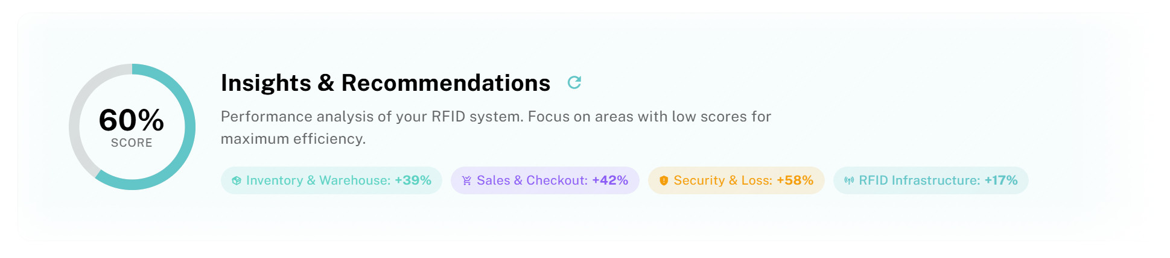Click the SCORE caption under 60%

[132, 143]
